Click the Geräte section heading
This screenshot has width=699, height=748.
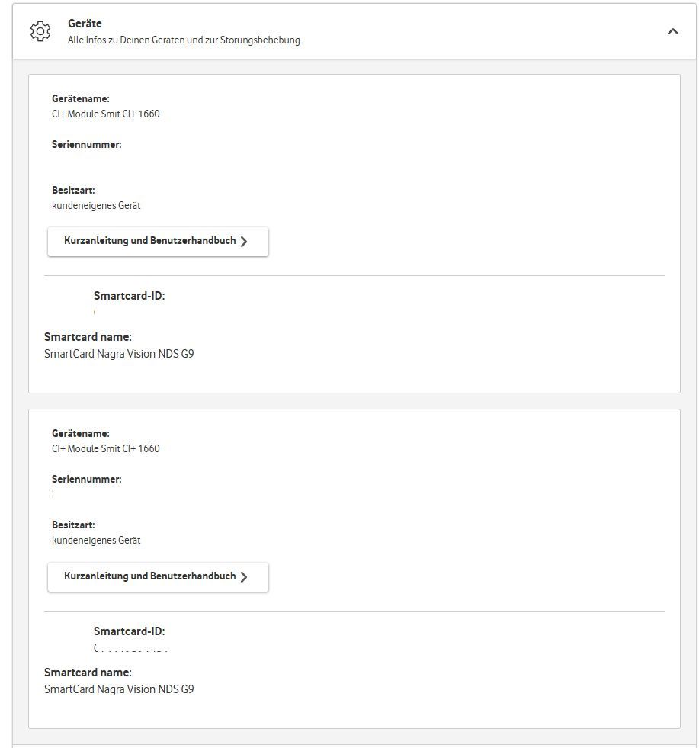point(85,24)
